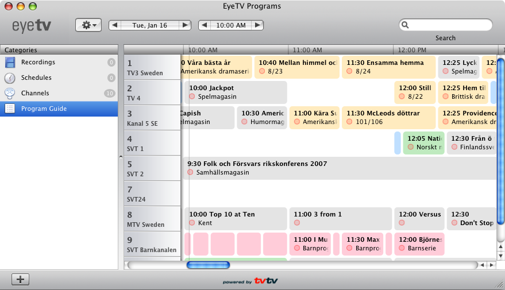Image resolution: width=505 pixels, height=290 pixels.
Task: Click the Schedules clock icon
Action: pyautogui.click(x=10, y=78)
